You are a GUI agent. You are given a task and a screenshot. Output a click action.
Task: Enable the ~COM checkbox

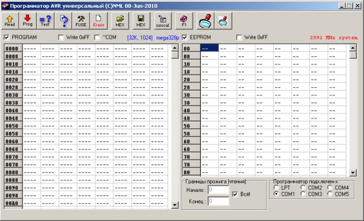click(x=97, y=37)
